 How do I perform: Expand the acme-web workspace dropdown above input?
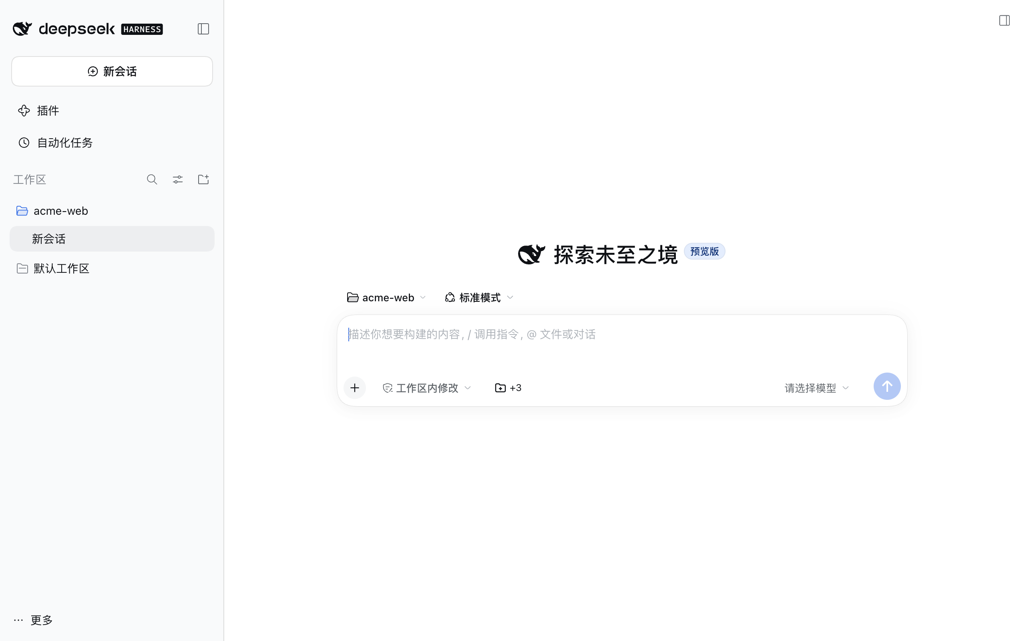(386, 298)
